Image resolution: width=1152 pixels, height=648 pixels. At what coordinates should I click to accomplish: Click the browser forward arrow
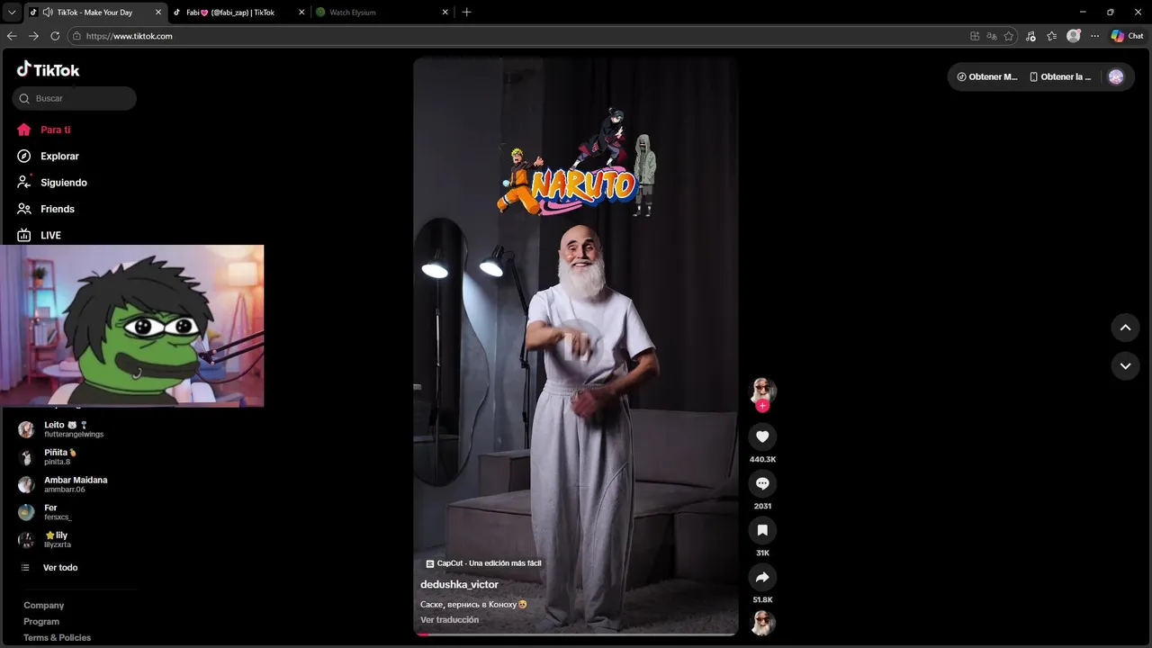tap(33, 36)
